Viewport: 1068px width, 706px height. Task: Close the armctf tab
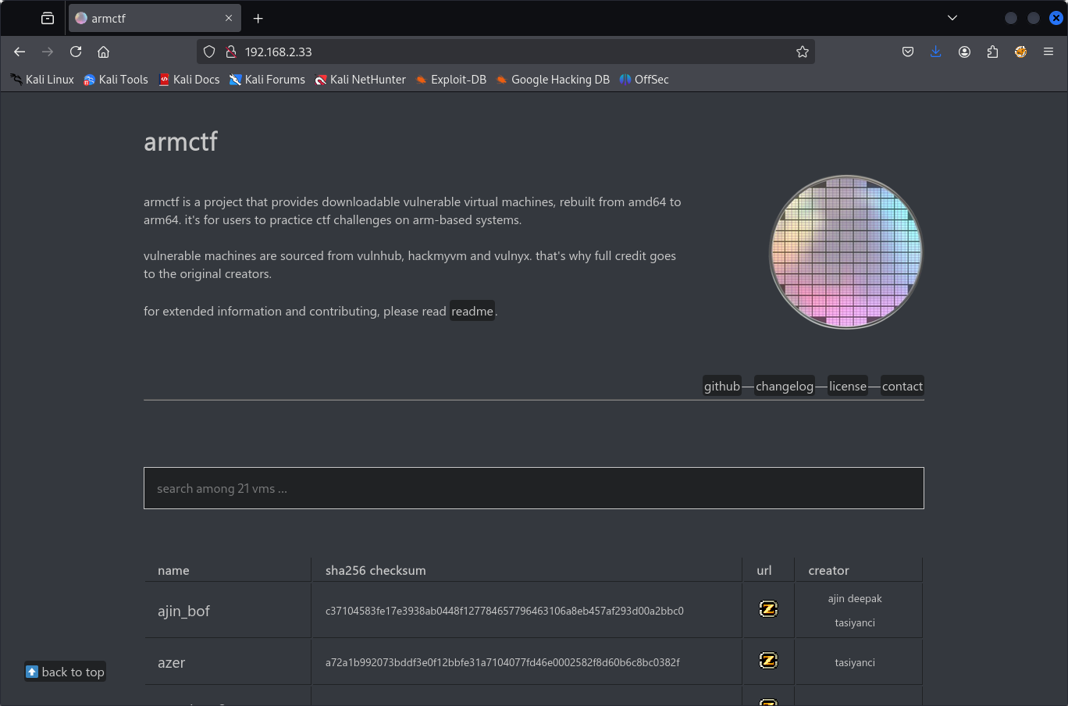pyautogui.click(x=229, y=18)
